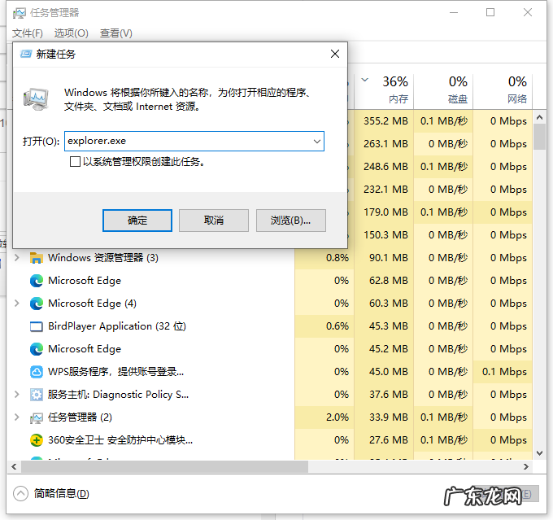The image size is (553, 520).
Task: Expand 服务主机: Diagnostic Policy group
Action: [16, 395]
